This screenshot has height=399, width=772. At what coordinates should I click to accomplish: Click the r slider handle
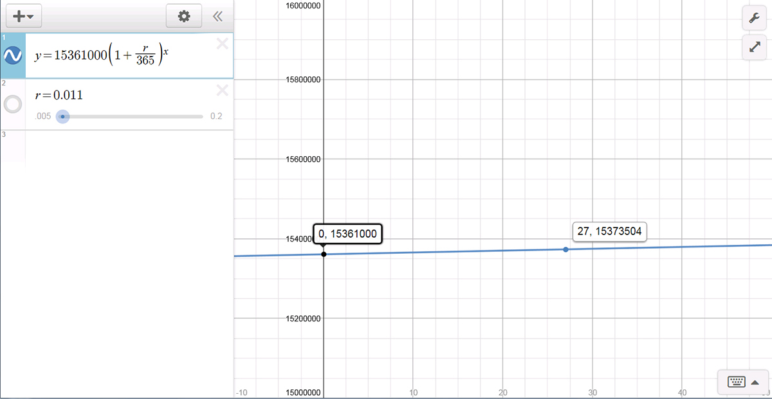(x=62, y=117)
